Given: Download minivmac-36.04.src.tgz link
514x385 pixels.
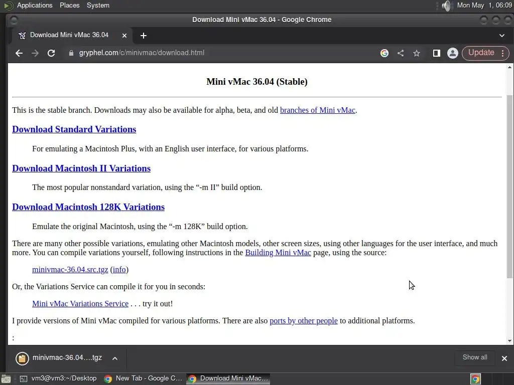Looking at the screenshot, I should [70, 269].
